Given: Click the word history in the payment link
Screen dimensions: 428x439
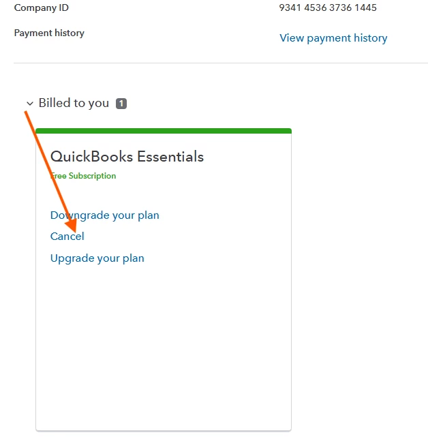Looking at the screenshot, I should (370, 38).
